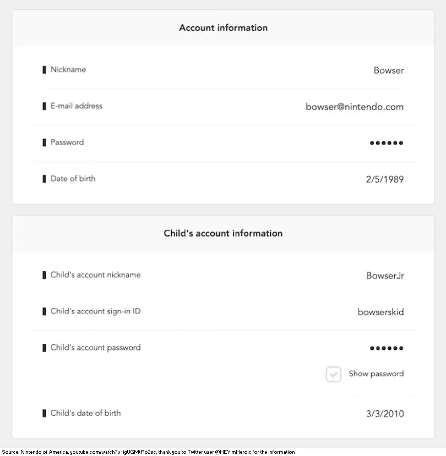Click the Date of birth row marker
The width and height of the screenshot is (446, 456).
[44, 179]
